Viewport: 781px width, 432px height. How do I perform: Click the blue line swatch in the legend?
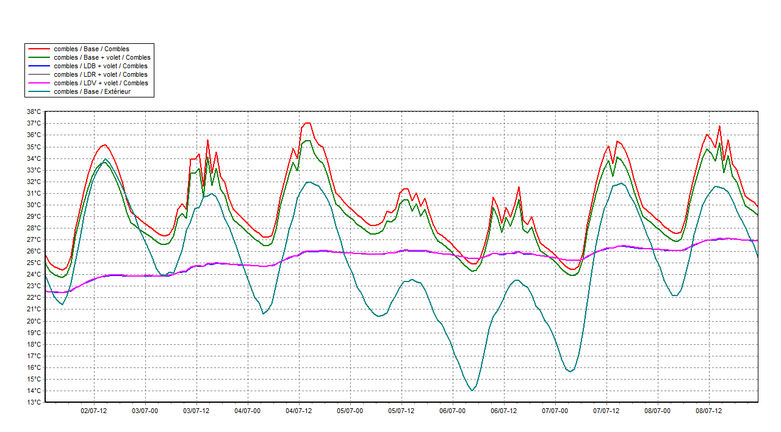click(38, 66)
